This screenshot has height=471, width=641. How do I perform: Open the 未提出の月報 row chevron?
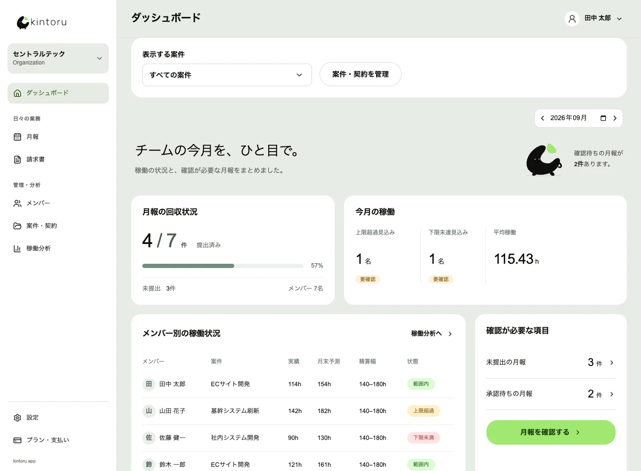pyautogui.click(x=612, y=363)
